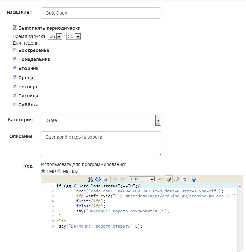Click the Название field containing GateOpen
The image size is (246, 252).
tap(101, 13)
